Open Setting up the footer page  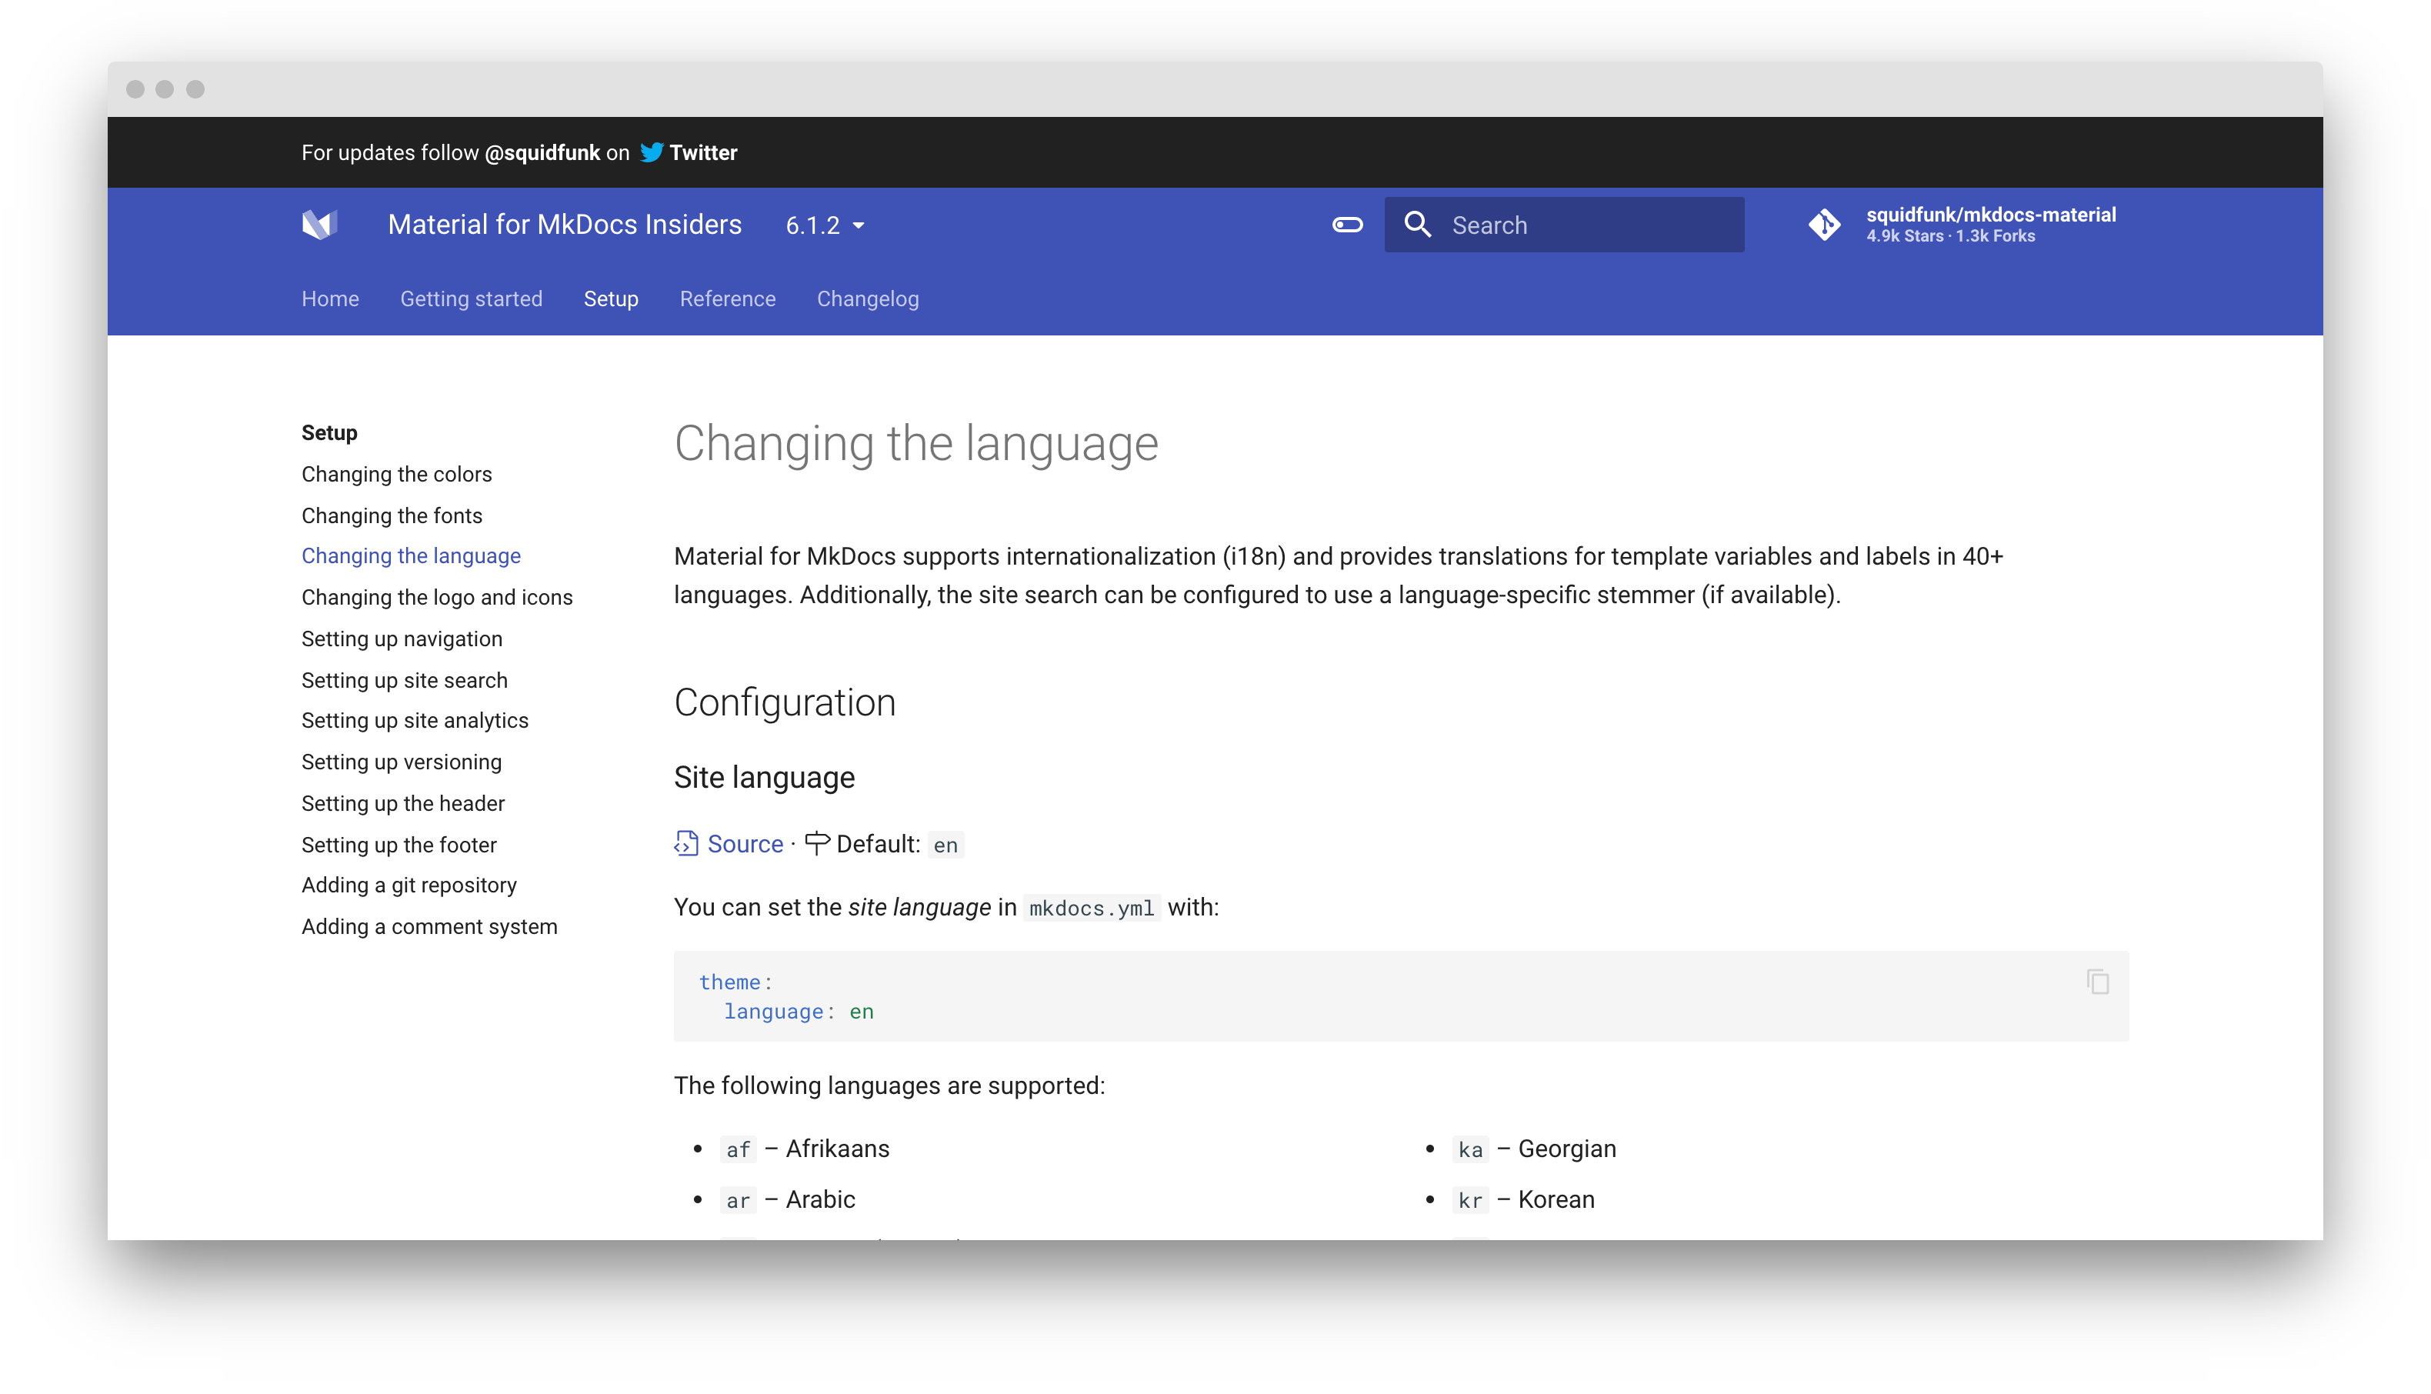point(398,845)
